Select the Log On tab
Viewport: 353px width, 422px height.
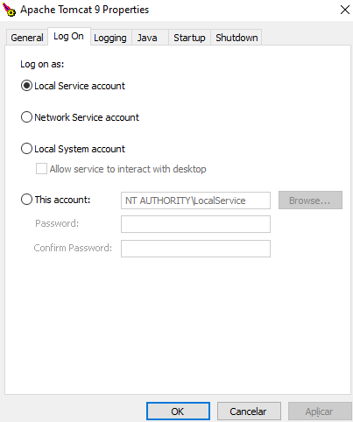[x=69, y=37]
